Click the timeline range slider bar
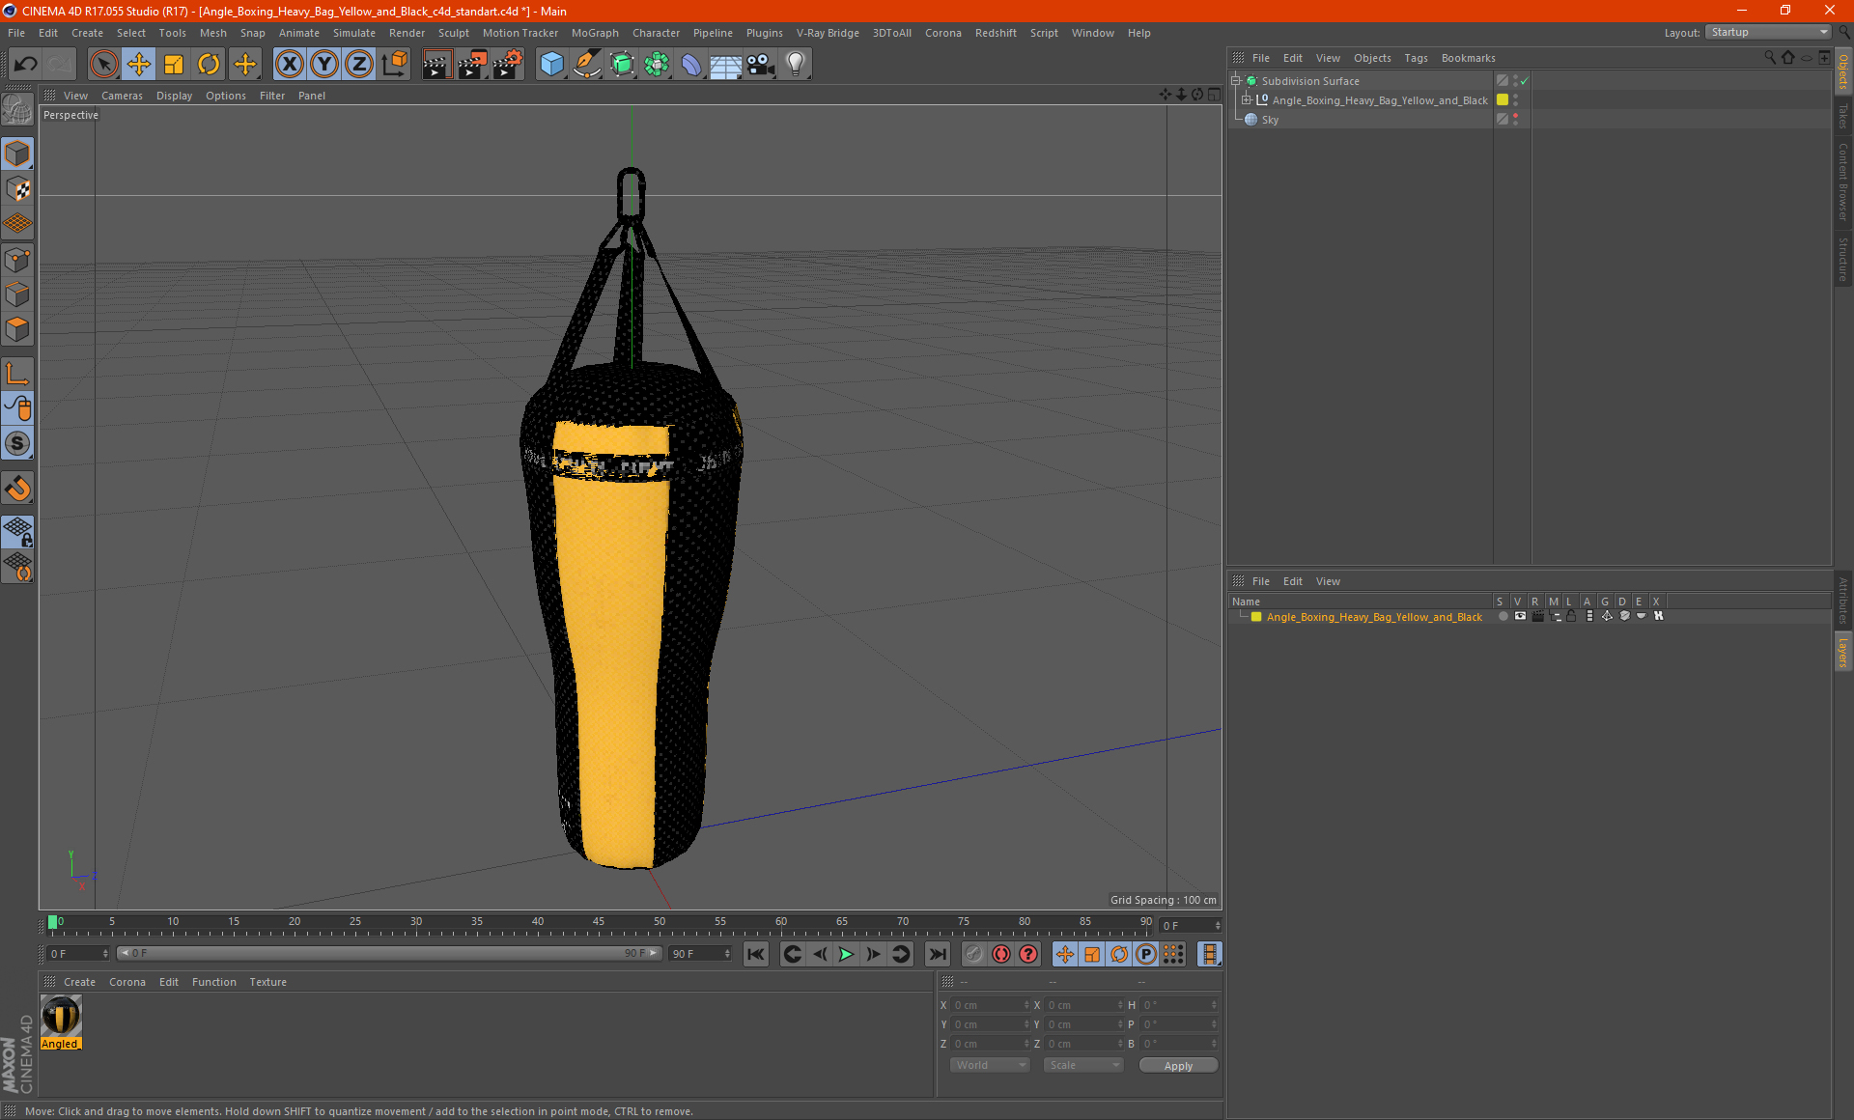Screen dimensions: 1854x1120 pos(389,953)
